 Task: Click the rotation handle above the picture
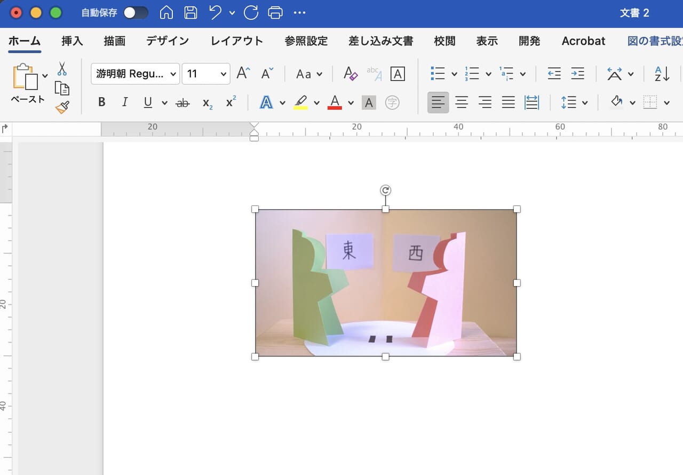coord(385,191)
